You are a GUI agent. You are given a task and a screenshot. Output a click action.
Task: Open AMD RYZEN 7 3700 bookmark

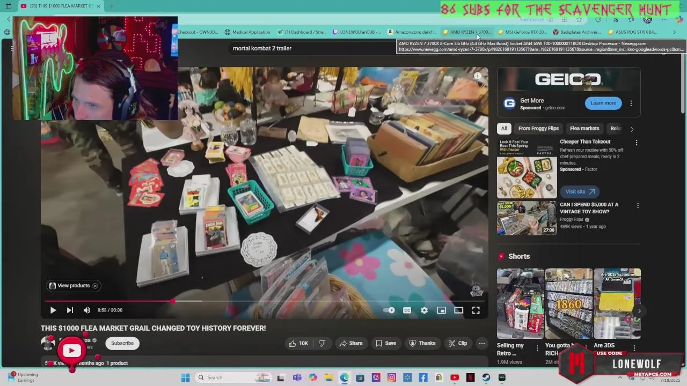click(466, 32)
